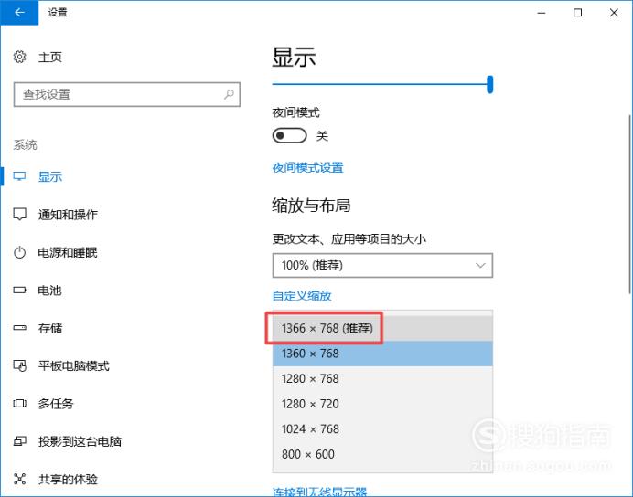Viewport: 633px width, 497px height.
Task: Go to 共享的体验 settings page
Action: click(x=68, y=479)
